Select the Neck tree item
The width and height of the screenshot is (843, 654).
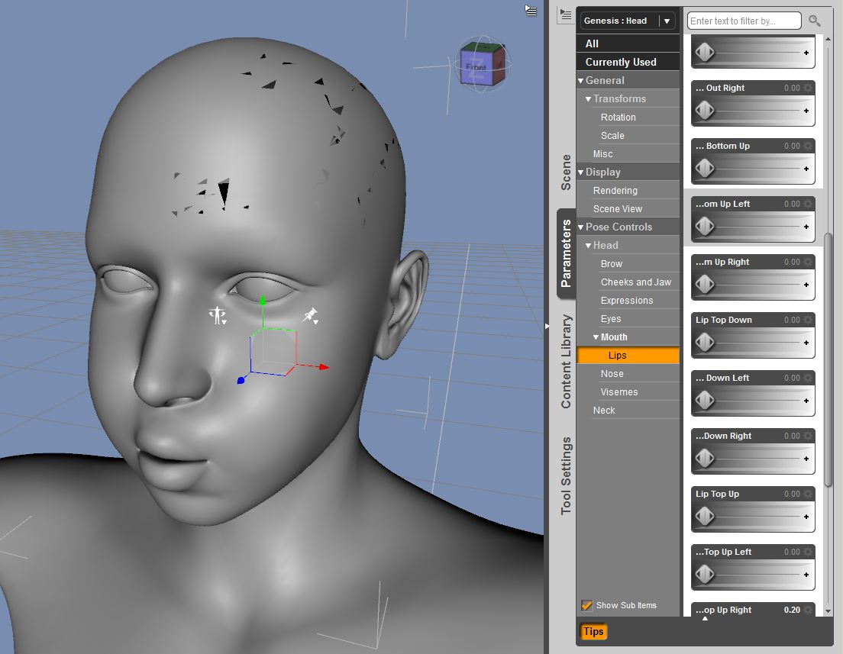click(604, 410)
